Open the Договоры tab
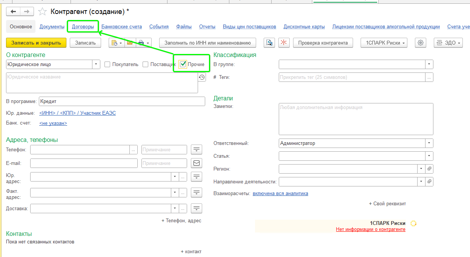 pyautogui.click(x=83, y=27)
